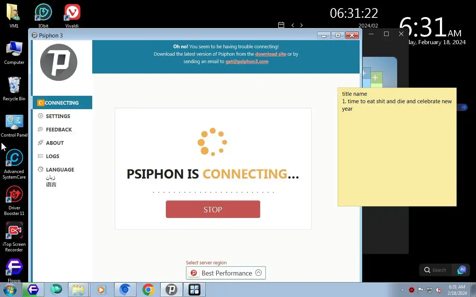This screenshot has width=476, height=297.
Task: Click the red tray icon in system tray
Action: click(412, 290)
